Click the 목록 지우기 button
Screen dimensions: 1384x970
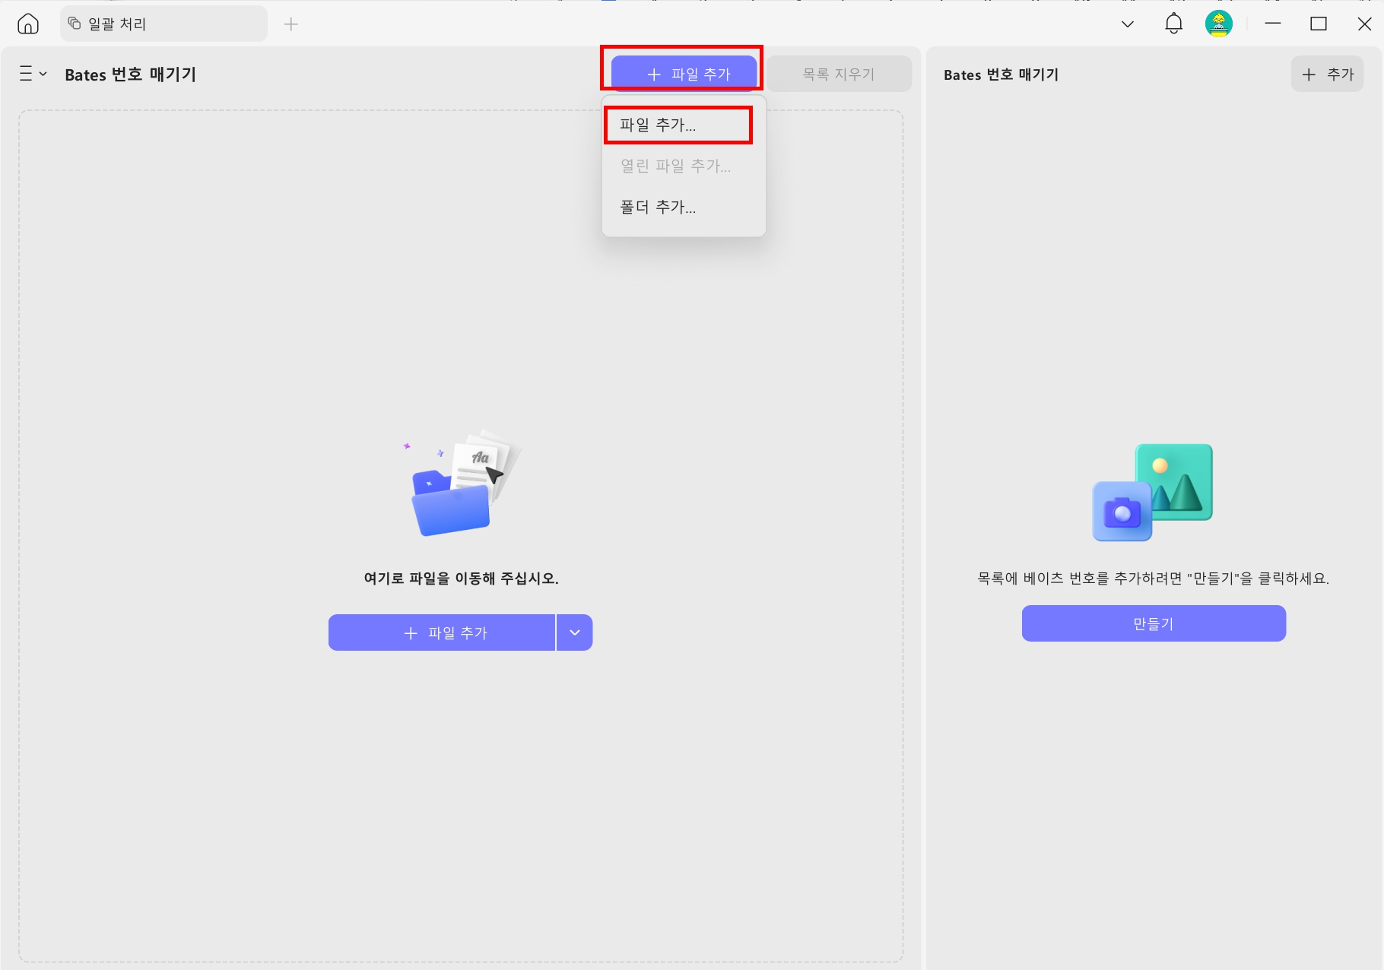coord(839,74)
